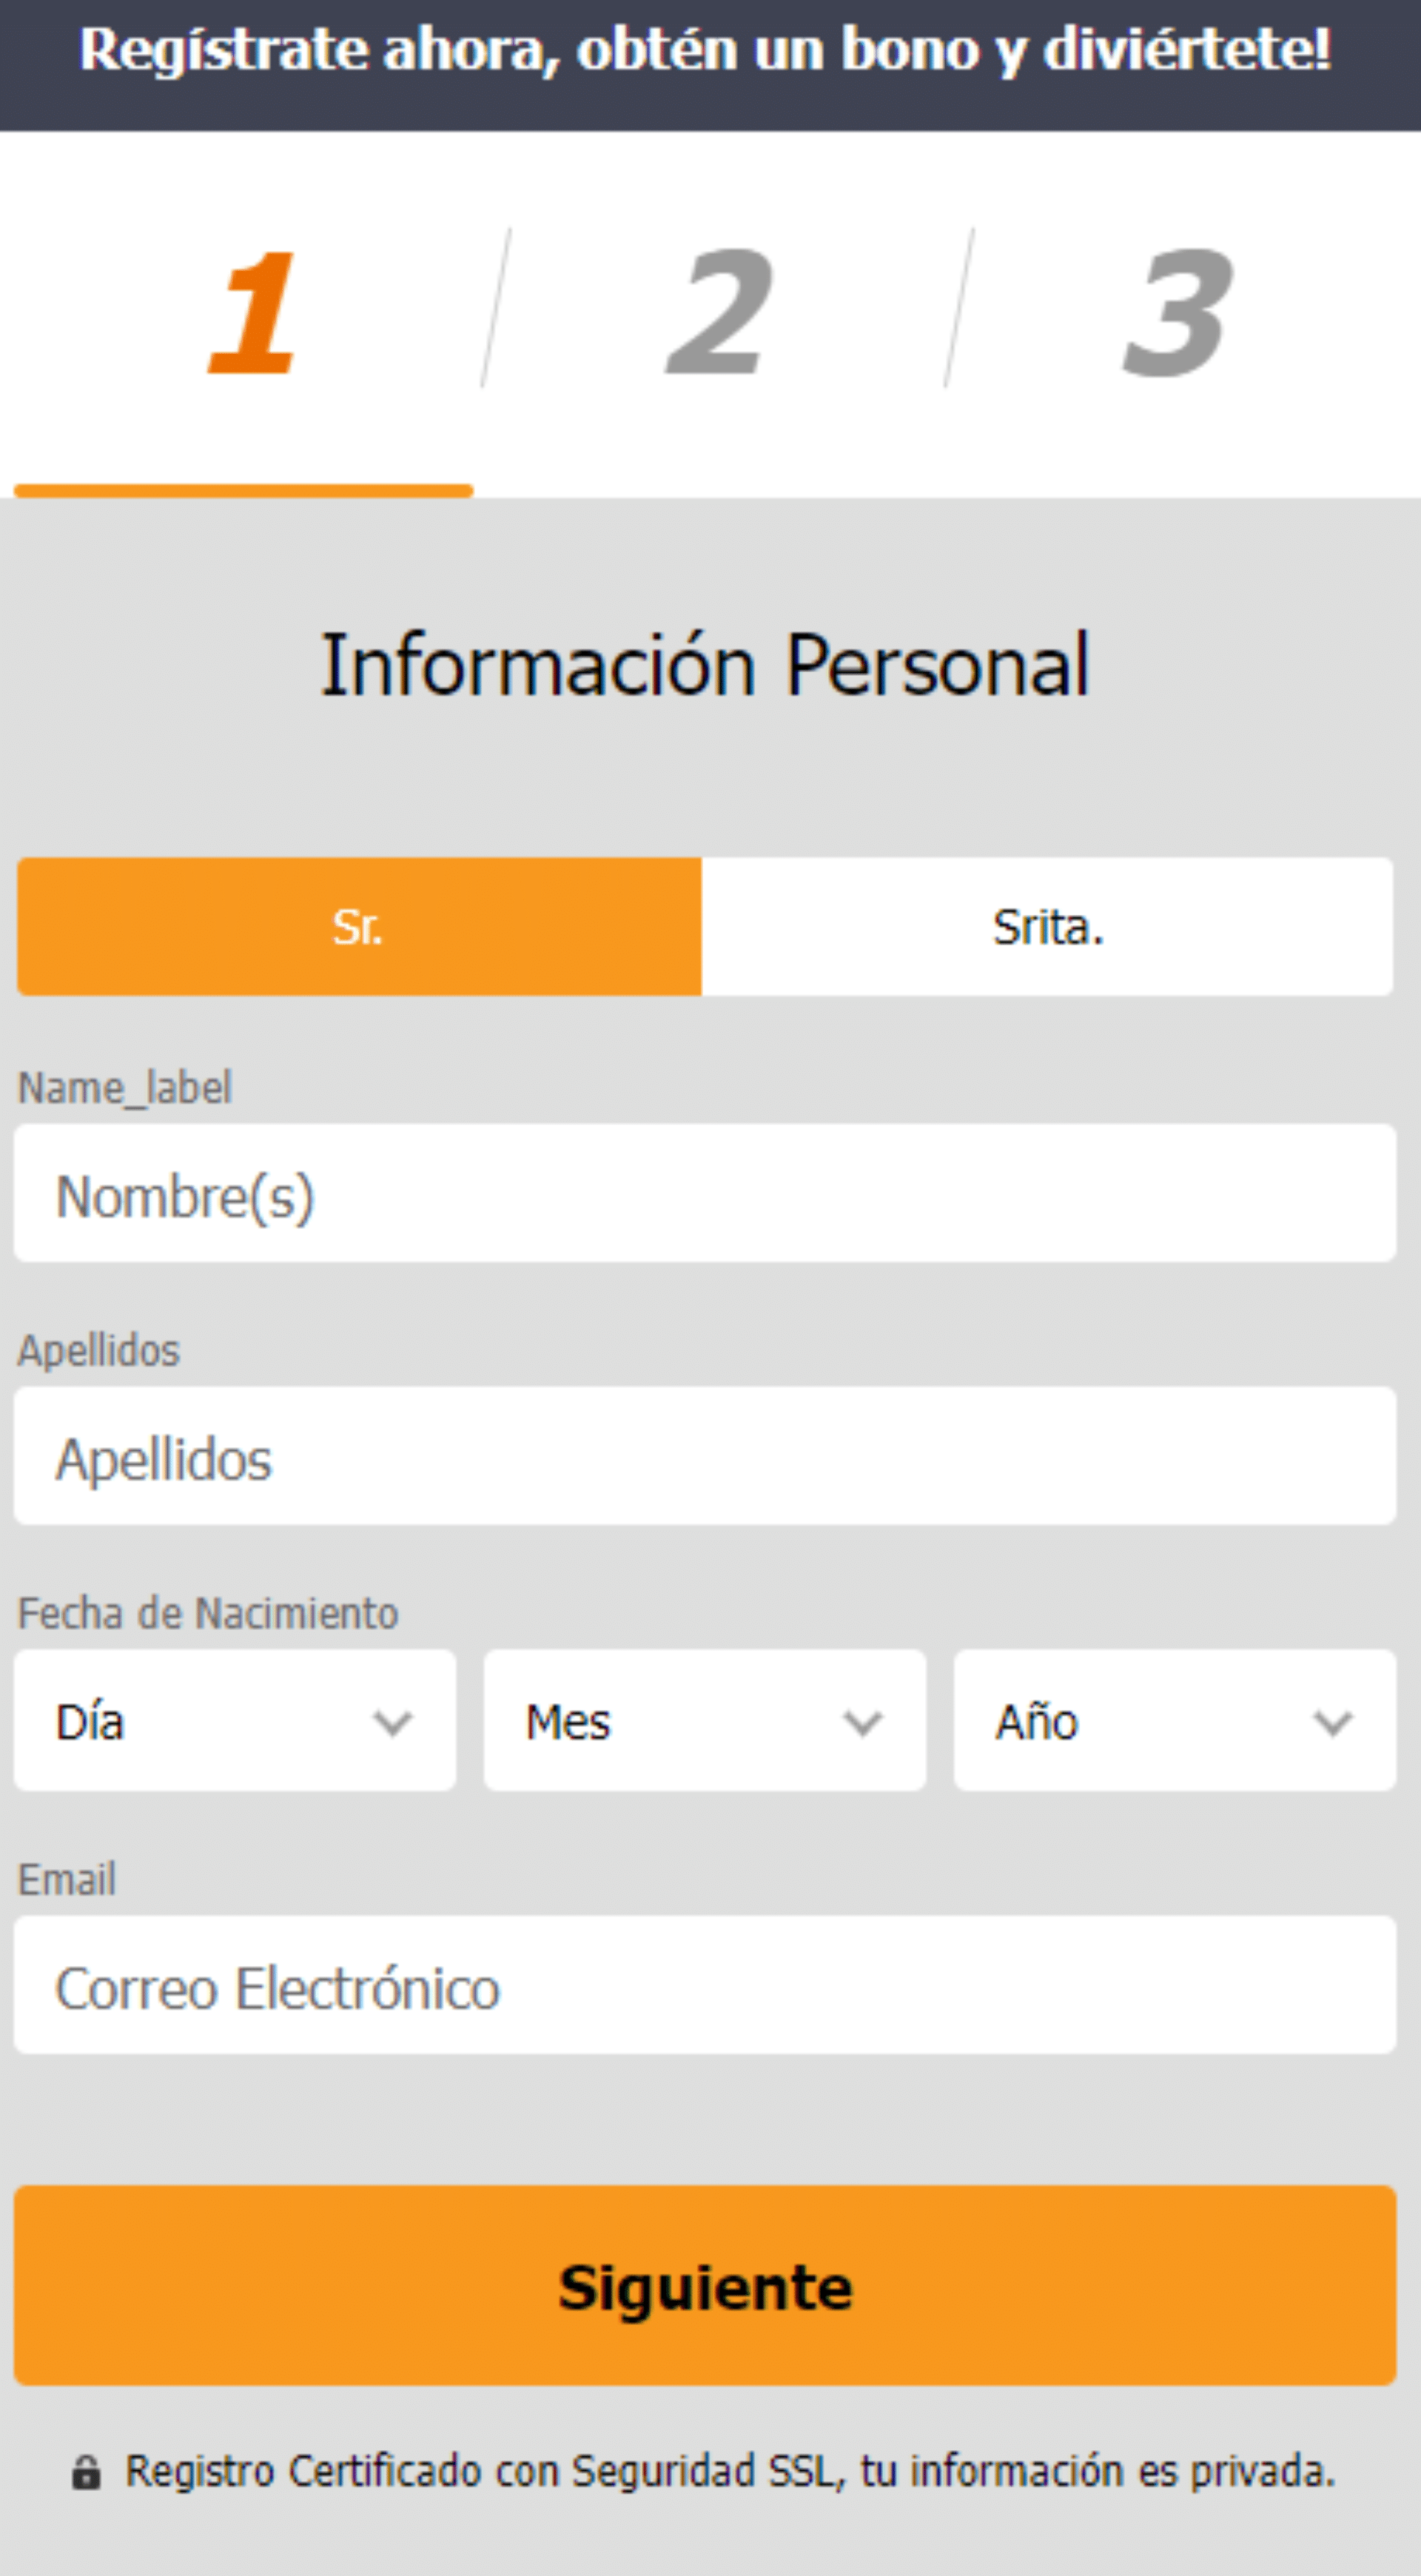Select the Sr. title option
Image resolution: width=1421 pixels, height=2576 pixels.
click(359, 926)
